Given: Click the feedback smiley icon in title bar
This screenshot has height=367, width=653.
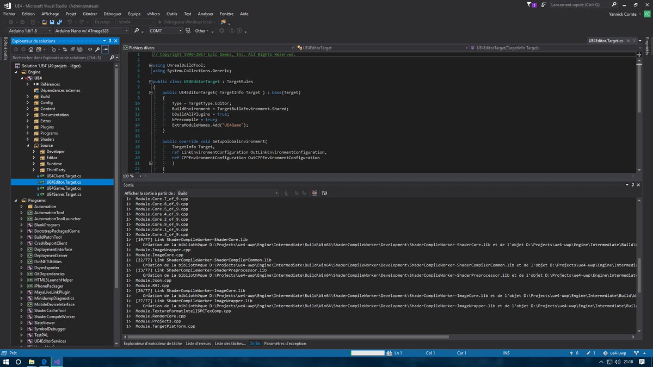Looking at the screenshot, I should tap(543, 4).
